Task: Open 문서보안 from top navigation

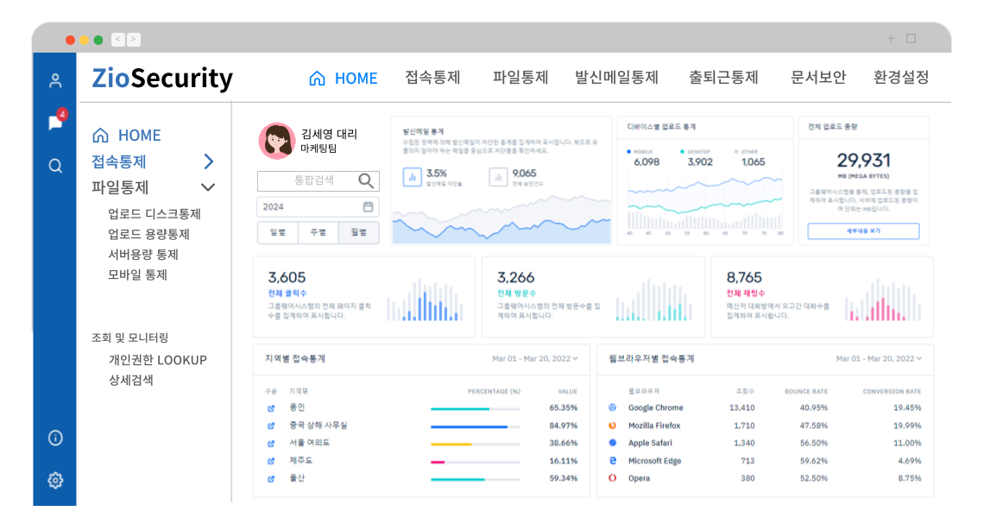Action: pyautogui.click(x=817, y=78)
